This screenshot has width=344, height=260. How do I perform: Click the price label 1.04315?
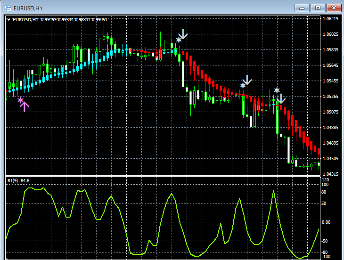[x=330, y=174]
